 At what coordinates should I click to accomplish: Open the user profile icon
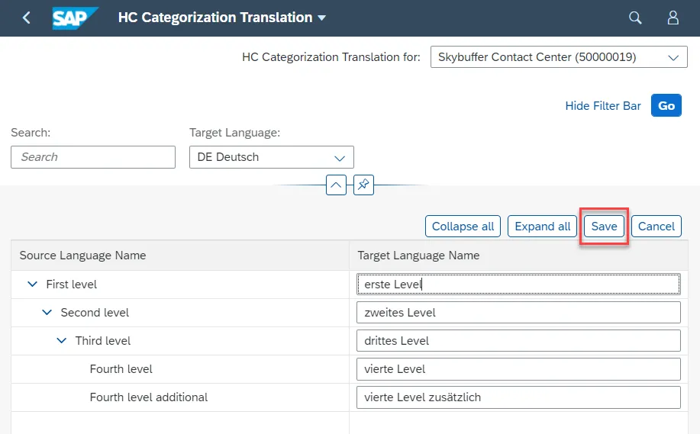tap(673, 18)
